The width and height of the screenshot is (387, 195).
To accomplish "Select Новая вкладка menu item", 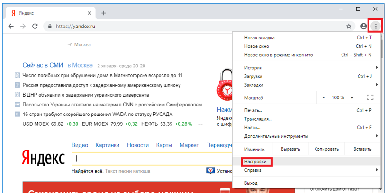I will pyautogui.click(x=306, y=38).
